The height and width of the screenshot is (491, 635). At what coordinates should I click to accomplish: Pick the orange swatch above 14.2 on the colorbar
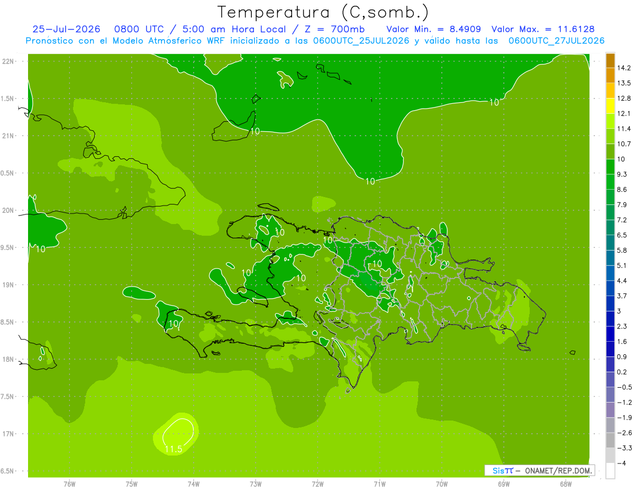(610, 60)
